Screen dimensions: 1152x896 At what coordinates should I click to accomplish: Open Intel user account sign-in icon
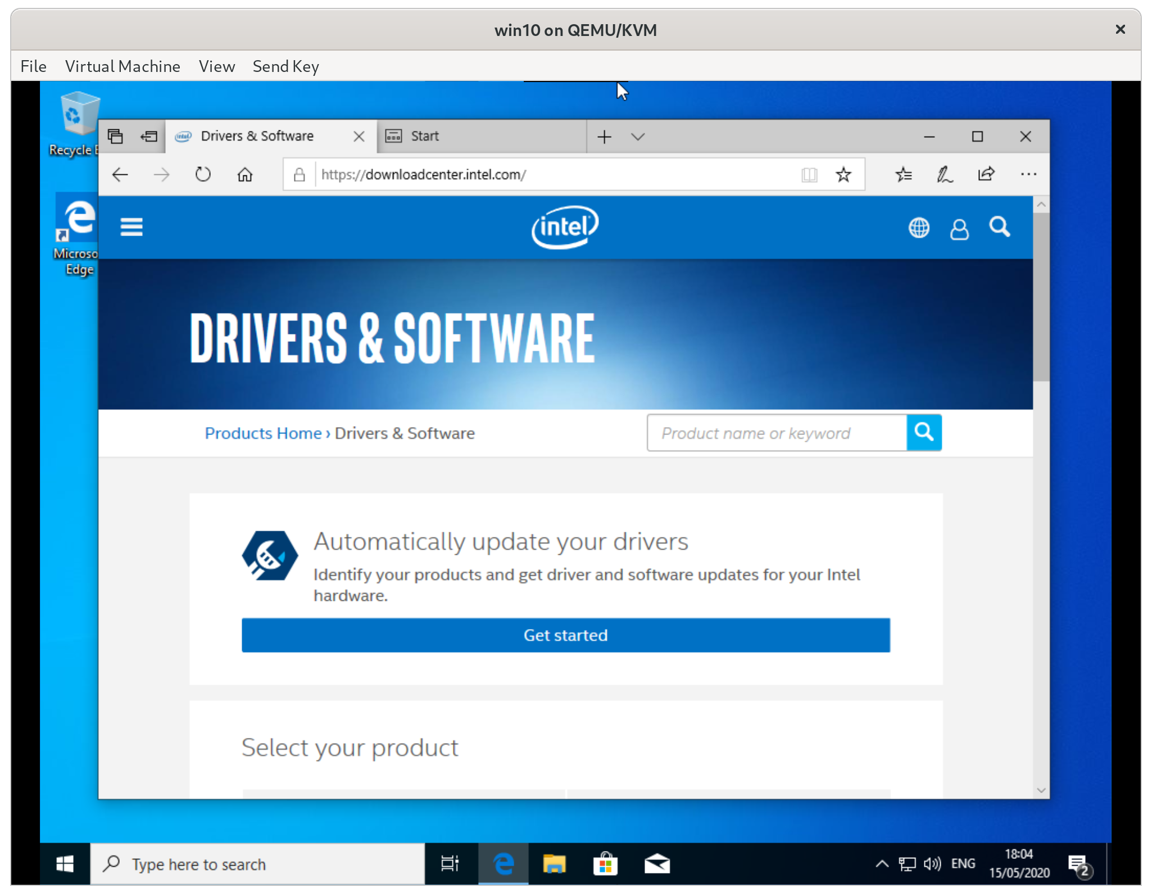tap(959, 229)
